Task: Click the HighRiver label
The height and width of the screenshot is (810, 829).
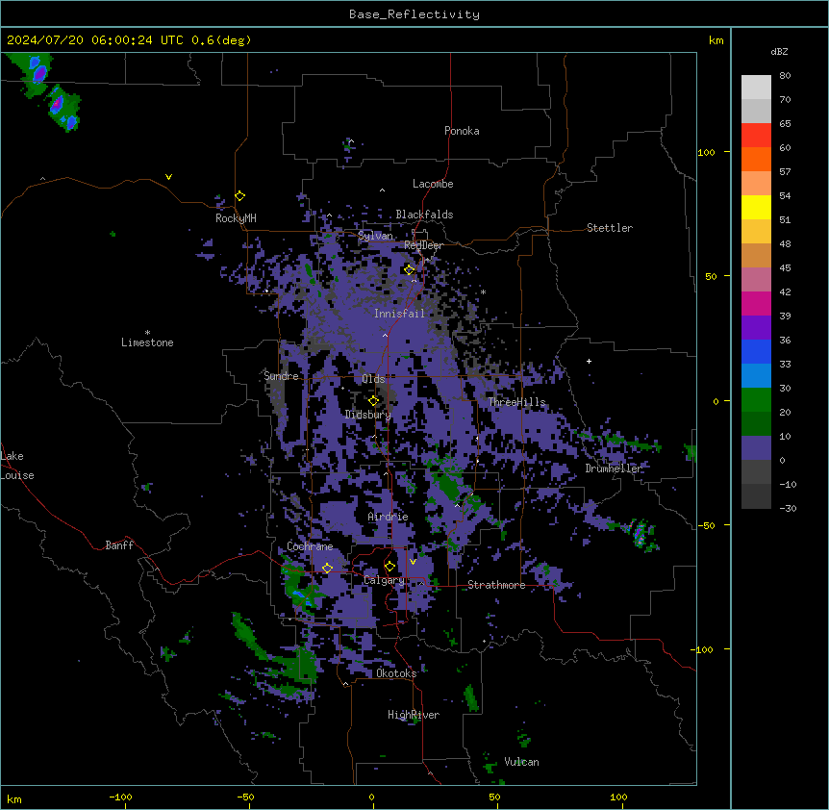Action: (414, 715)
